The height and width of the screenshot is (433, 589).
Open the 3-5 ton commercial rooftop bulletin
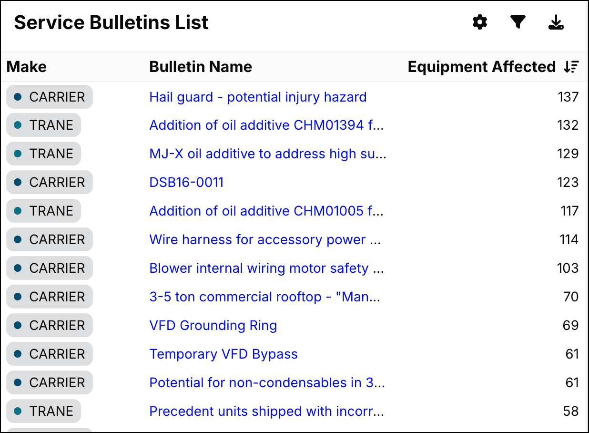click(265, 297)
